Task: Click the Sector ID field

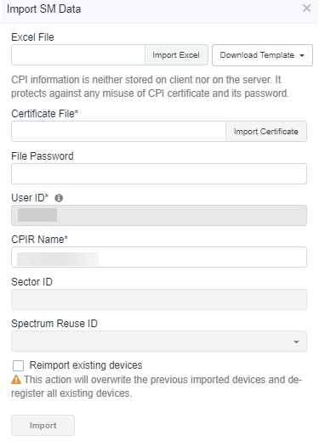Action: point(159,299)
